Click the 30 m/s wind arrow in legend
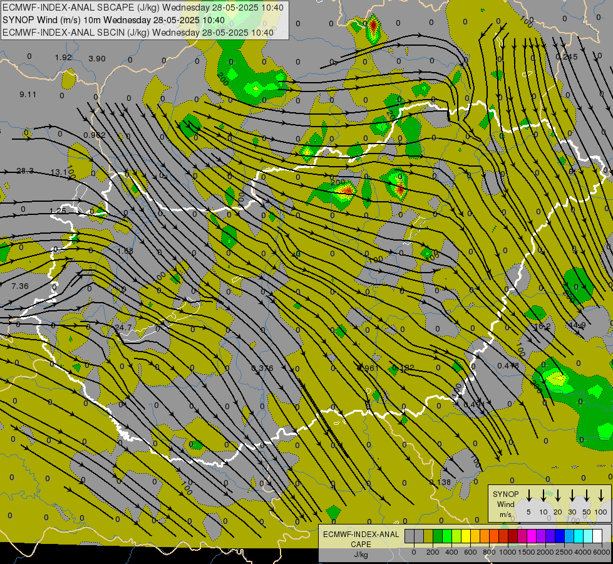The height and width of the screenshot is (564, 613). 572,495
